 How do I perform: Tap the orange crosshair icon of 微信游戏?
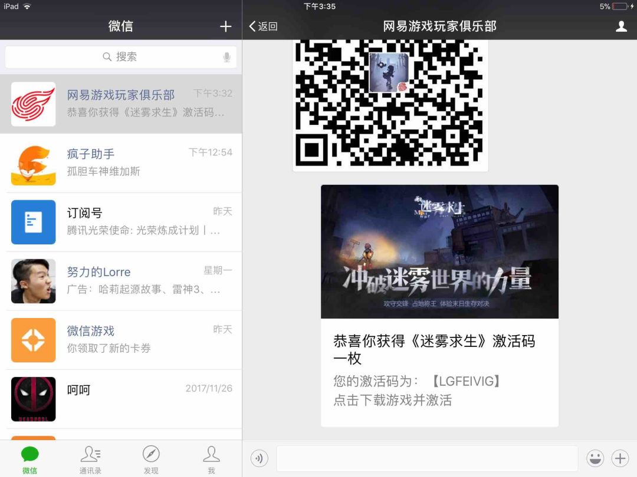point(33,340)
